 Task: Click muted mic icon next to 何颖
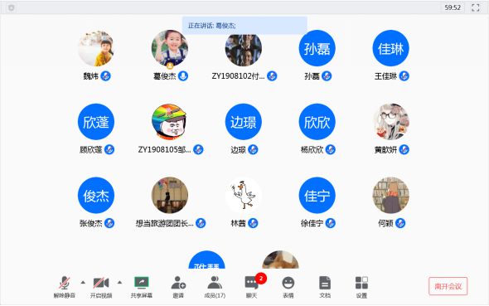[x=400, y=223]
